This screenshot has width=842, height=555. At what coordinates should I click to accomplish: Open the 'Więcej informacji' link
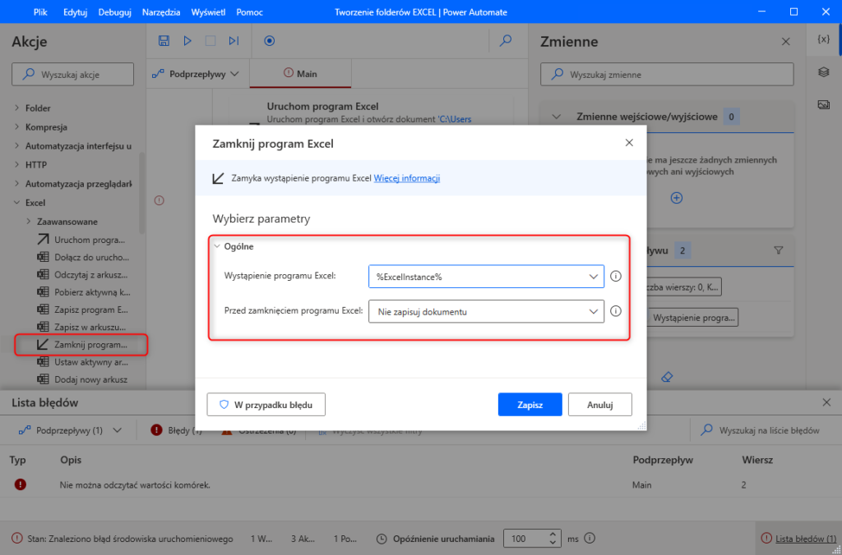(x=406, y=178)
